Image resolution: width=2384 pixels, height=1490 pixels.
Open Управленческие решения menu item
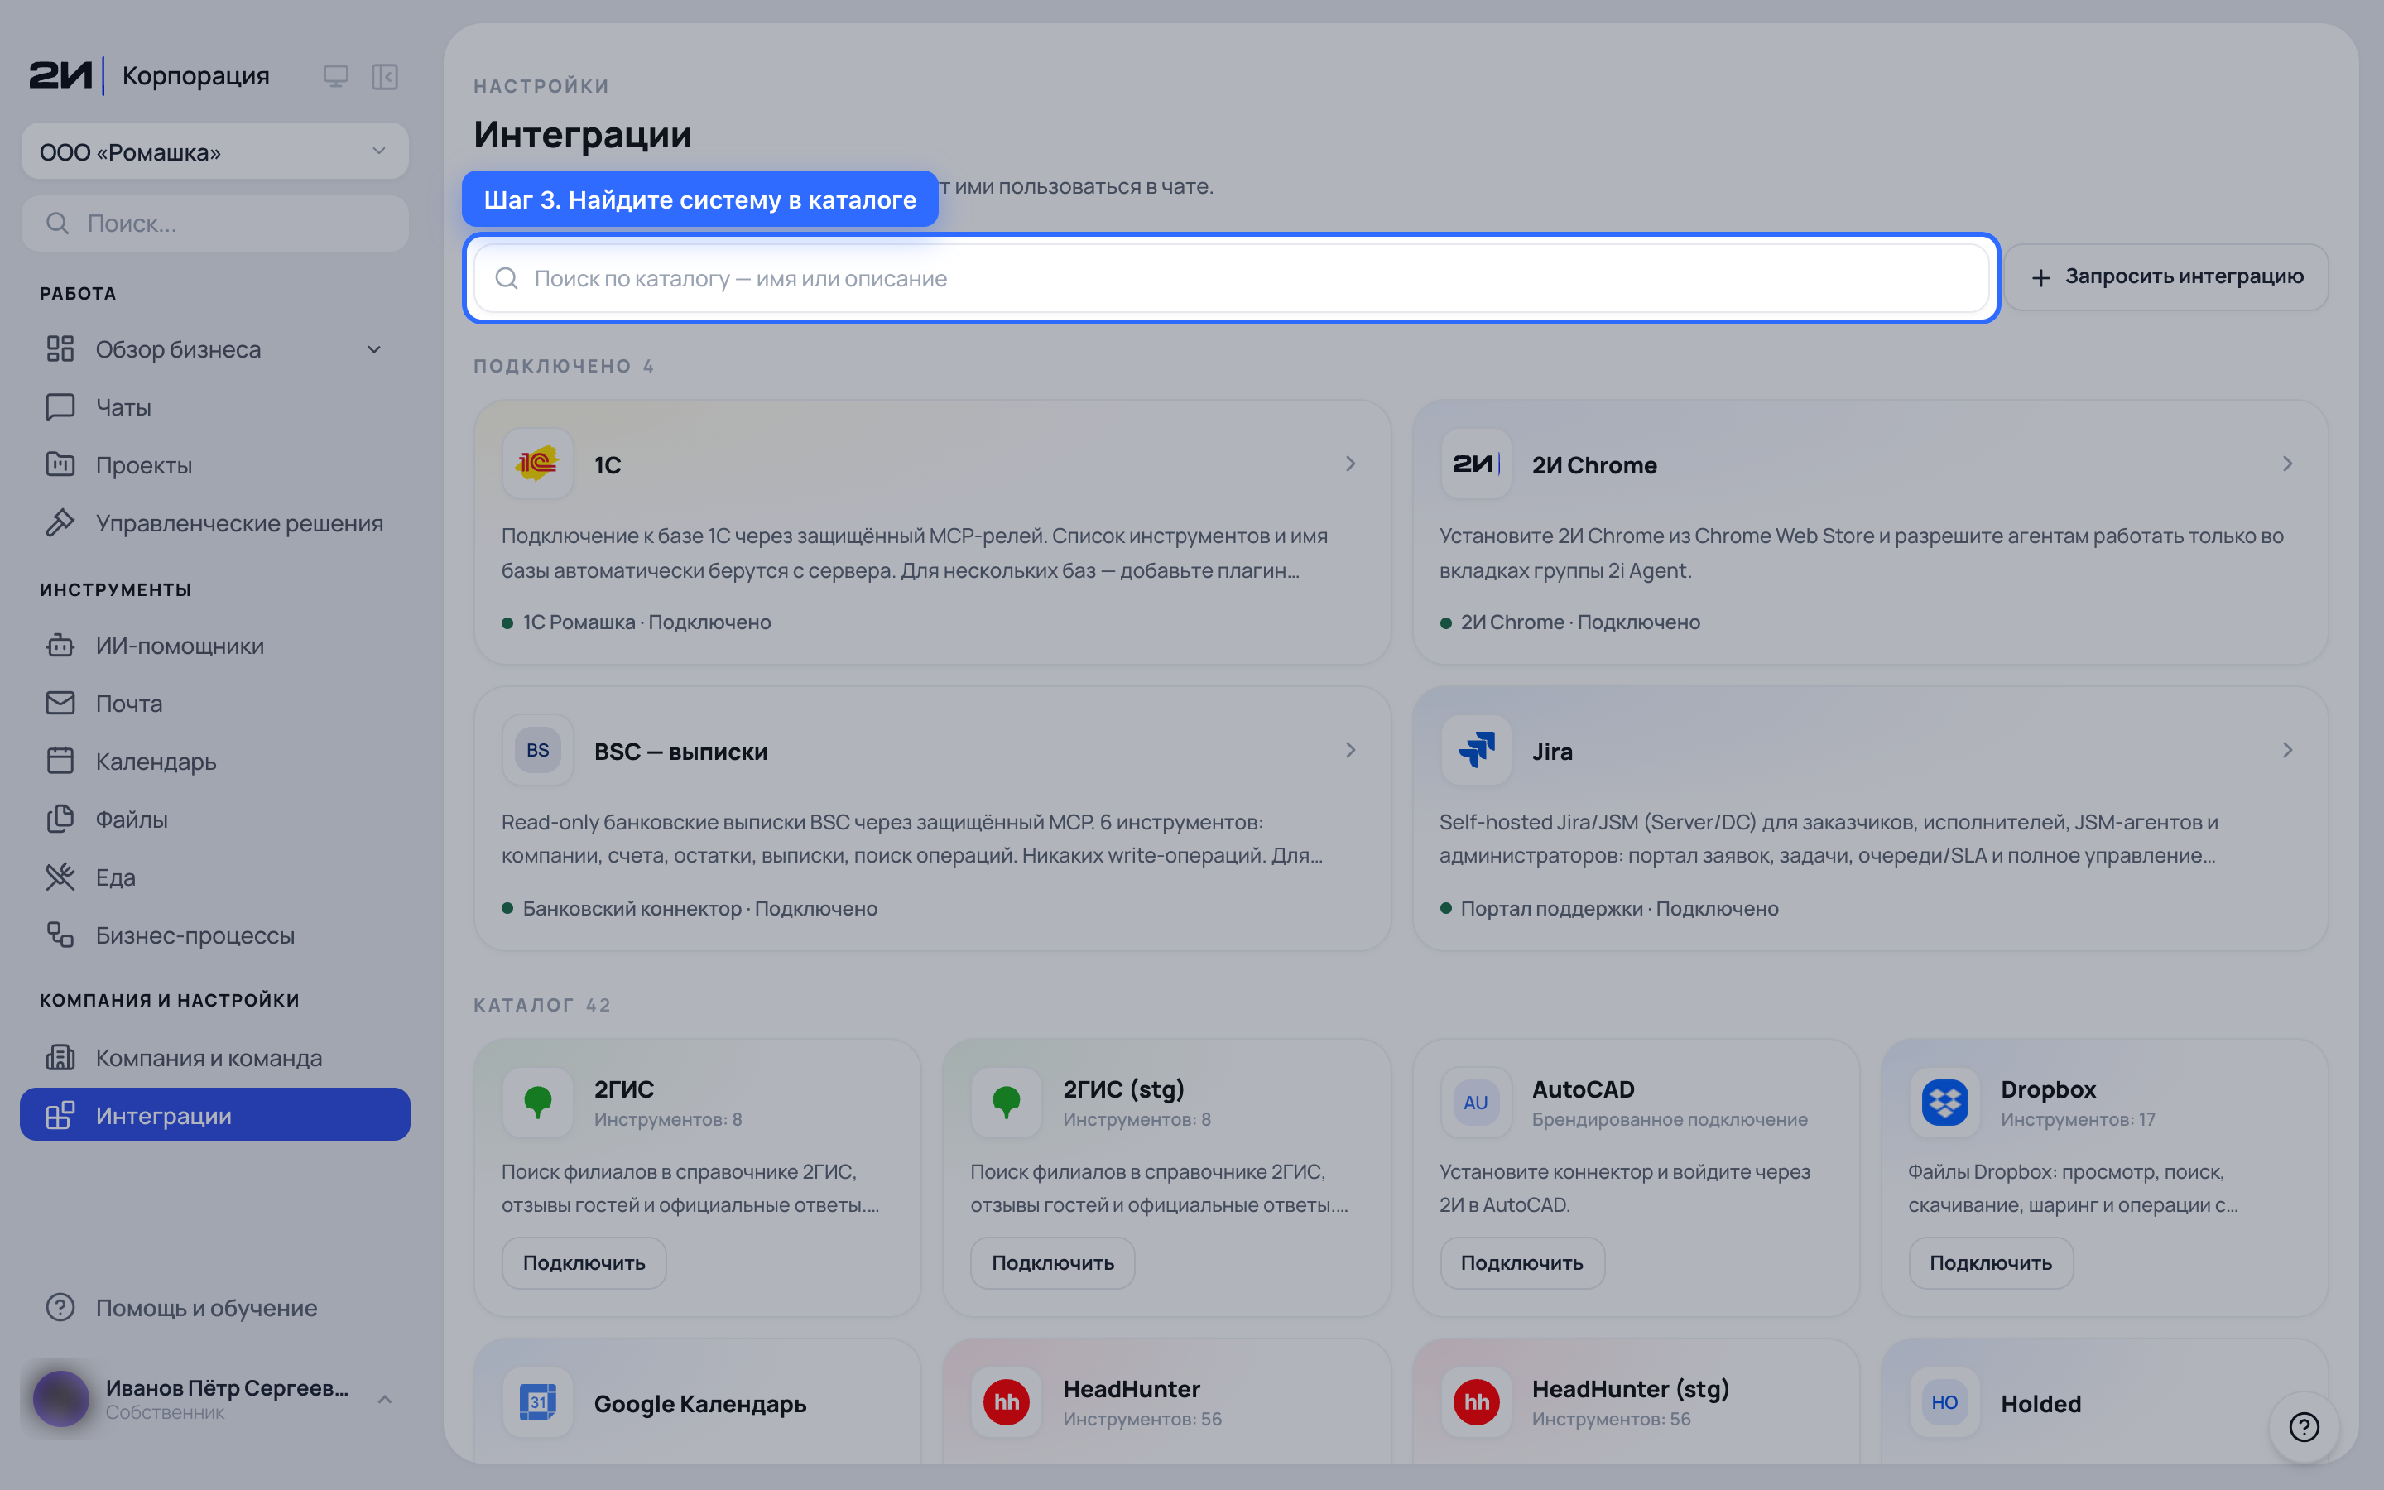(x=214, y=523)
